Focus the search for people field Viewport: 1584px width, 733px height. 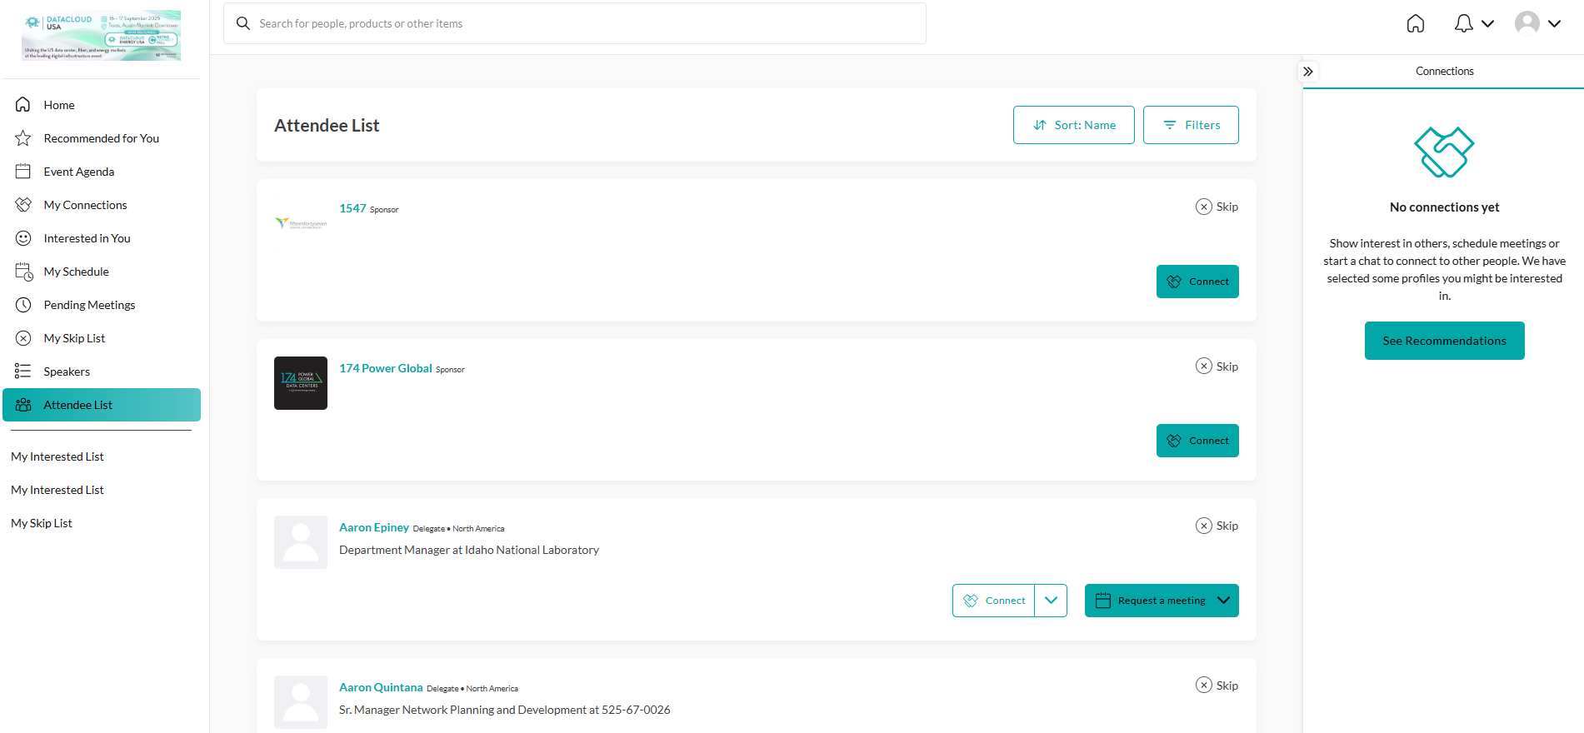575,23
